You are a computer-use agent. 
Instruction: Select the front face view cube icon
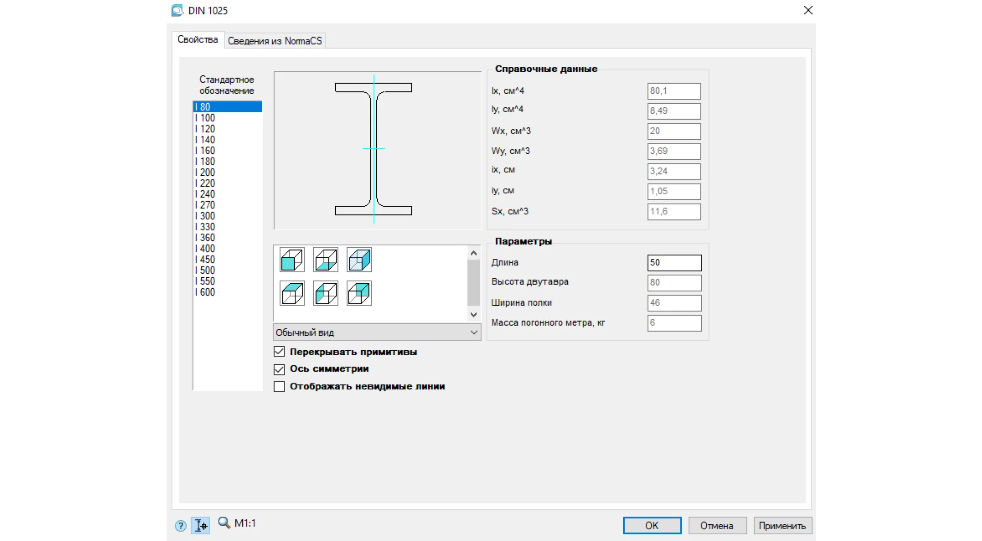coord(292,260)
